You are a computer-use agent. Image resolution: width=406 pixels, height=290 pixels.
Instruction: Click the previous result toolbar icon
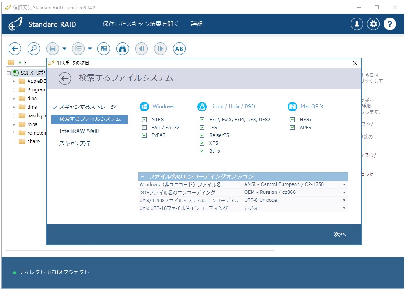coord(141,49)
